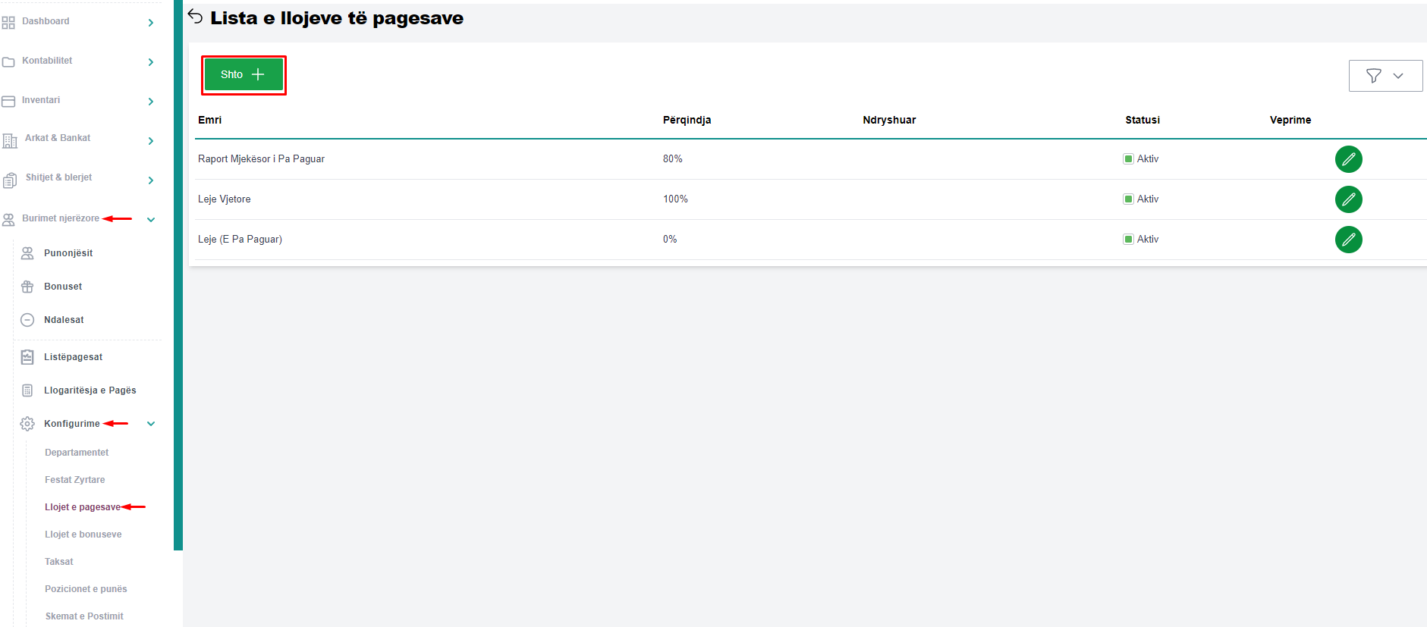This screenshot has width=1427, height=627.
Task: Go to Festat Zyrtare
Action: pyautogui.click(x=74, y=480)
